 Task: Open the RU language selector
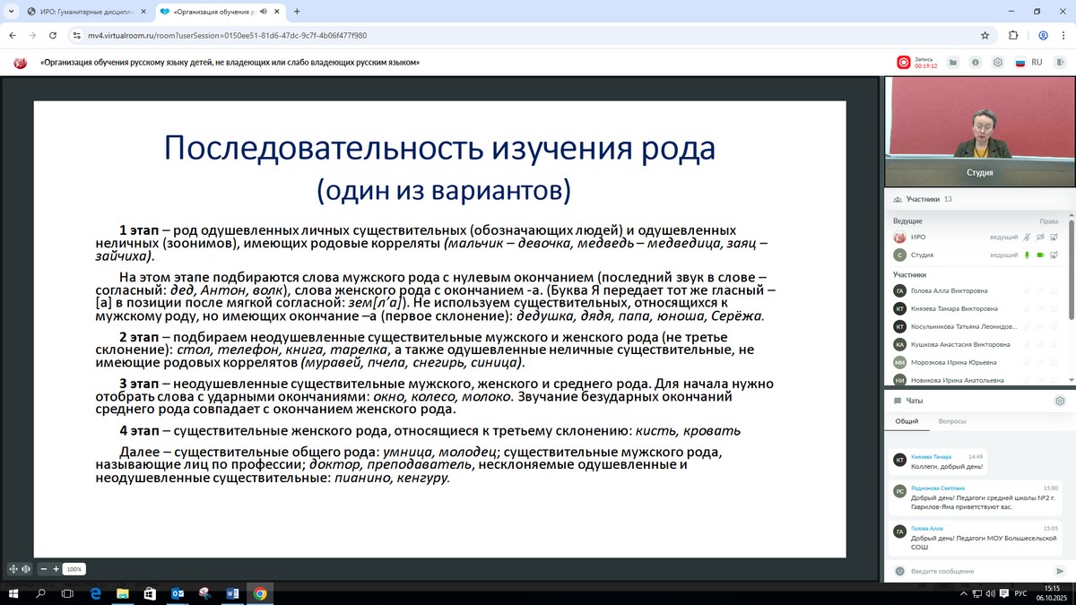[1028, 63]
